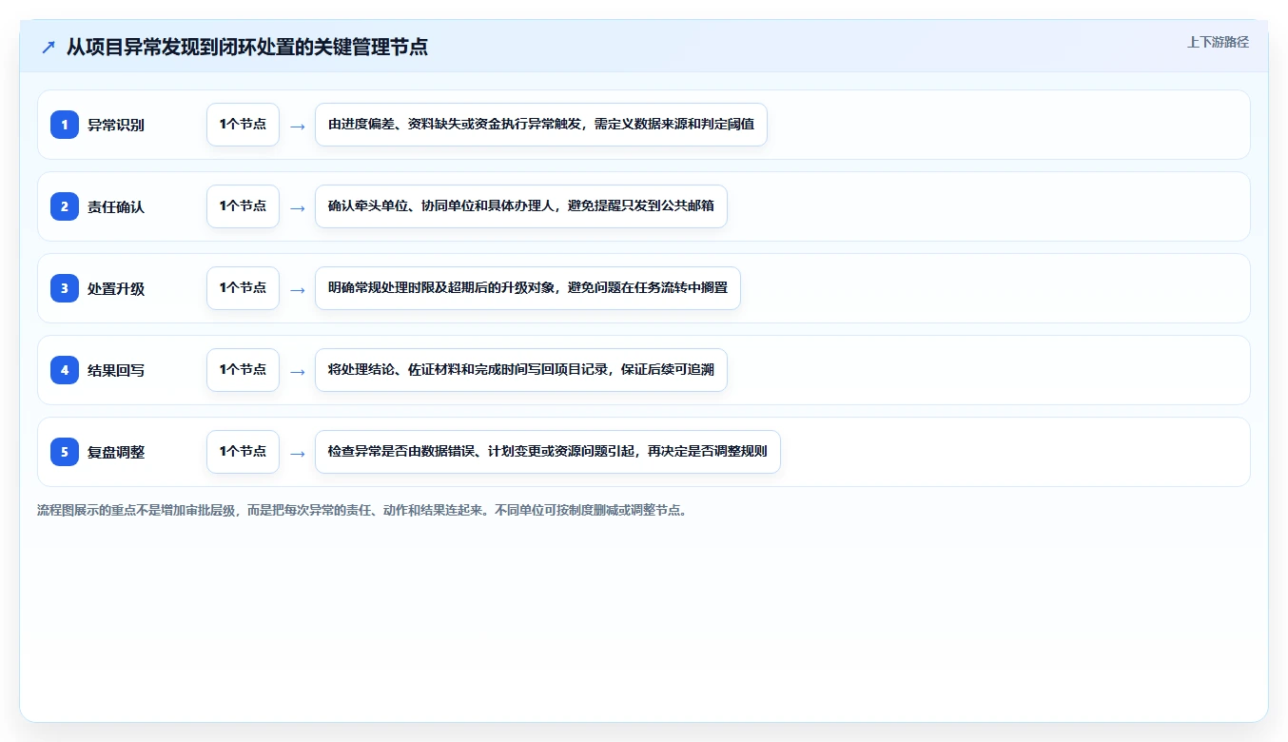Click the arrow in the 复盘调整 row
This screenshot has width=1288, height=742.
298,453
